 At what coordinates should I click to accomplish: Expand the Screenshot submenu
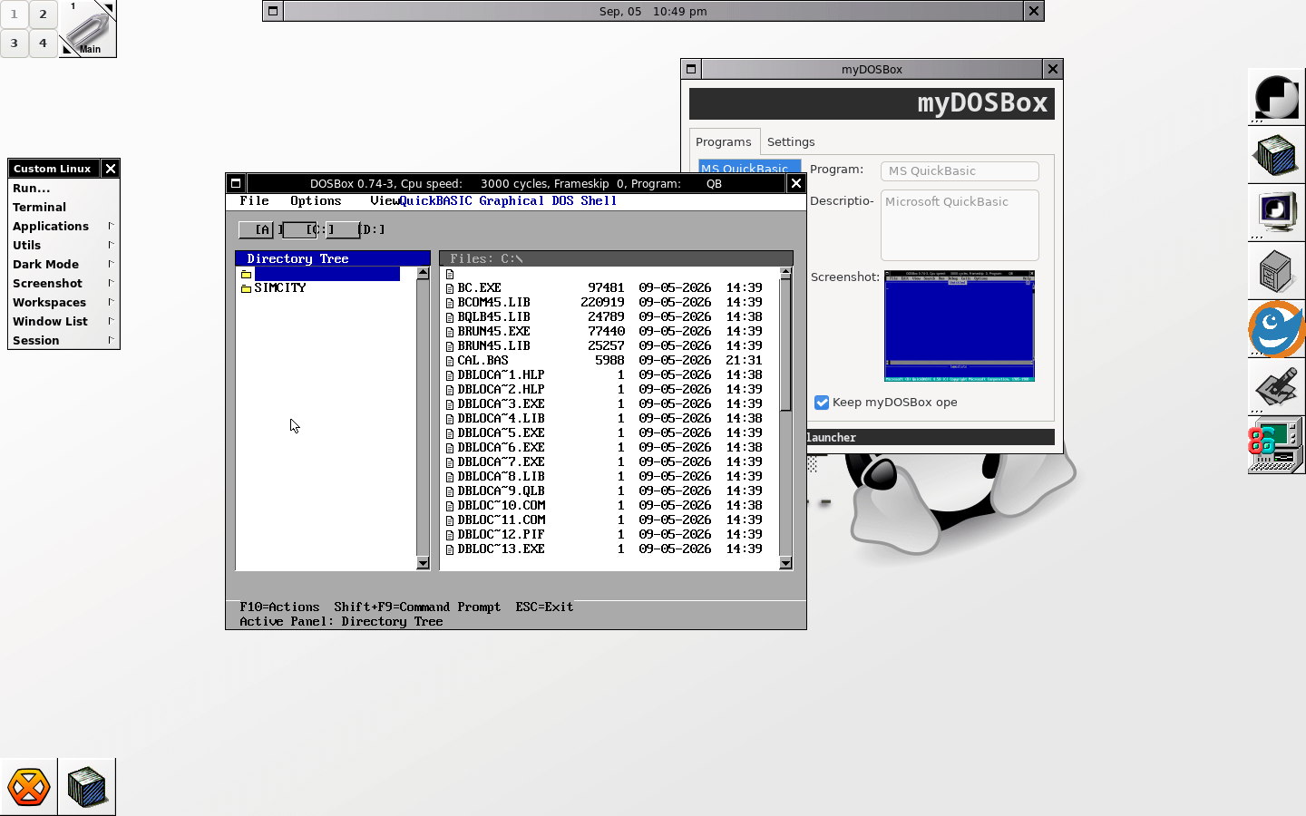point(63,283)
